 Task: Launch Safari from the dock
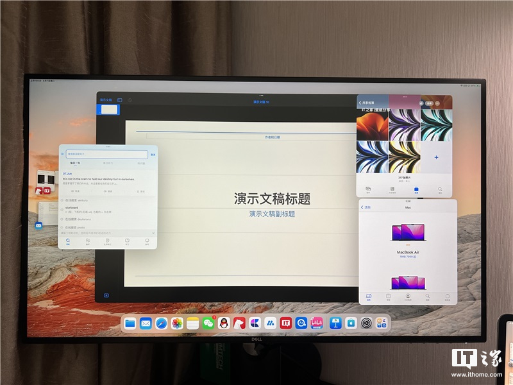point(162,323)
